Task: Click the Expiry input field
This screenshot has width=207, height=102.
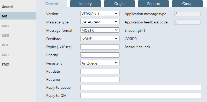Action: pyautogui.click(x=100, y=47)
